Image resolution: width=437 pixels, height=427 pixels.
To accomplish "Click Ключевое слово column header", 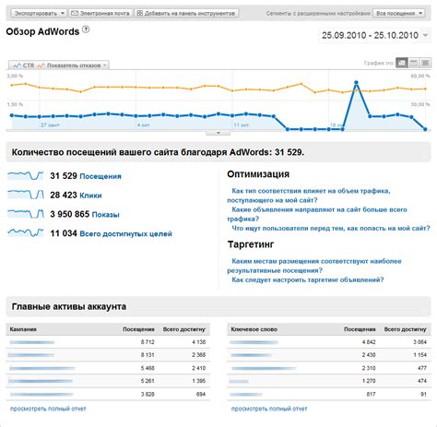I will (x=254, y=329).
